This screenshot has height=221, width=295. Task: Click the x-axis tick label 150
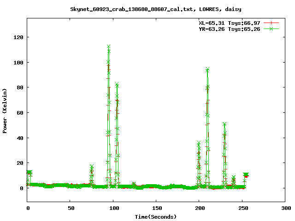click(157, 208)
